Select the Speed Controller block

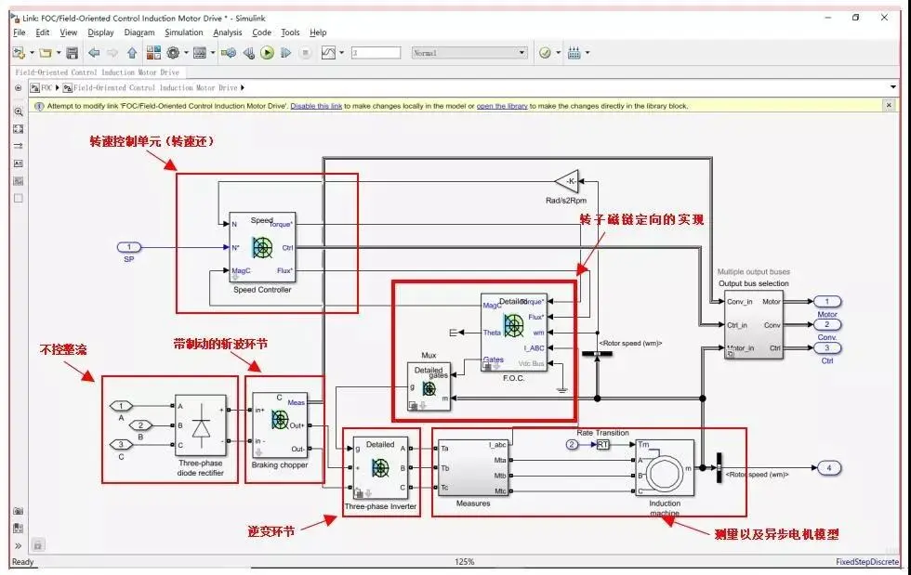pyautogui.click(x=262, y=247)
